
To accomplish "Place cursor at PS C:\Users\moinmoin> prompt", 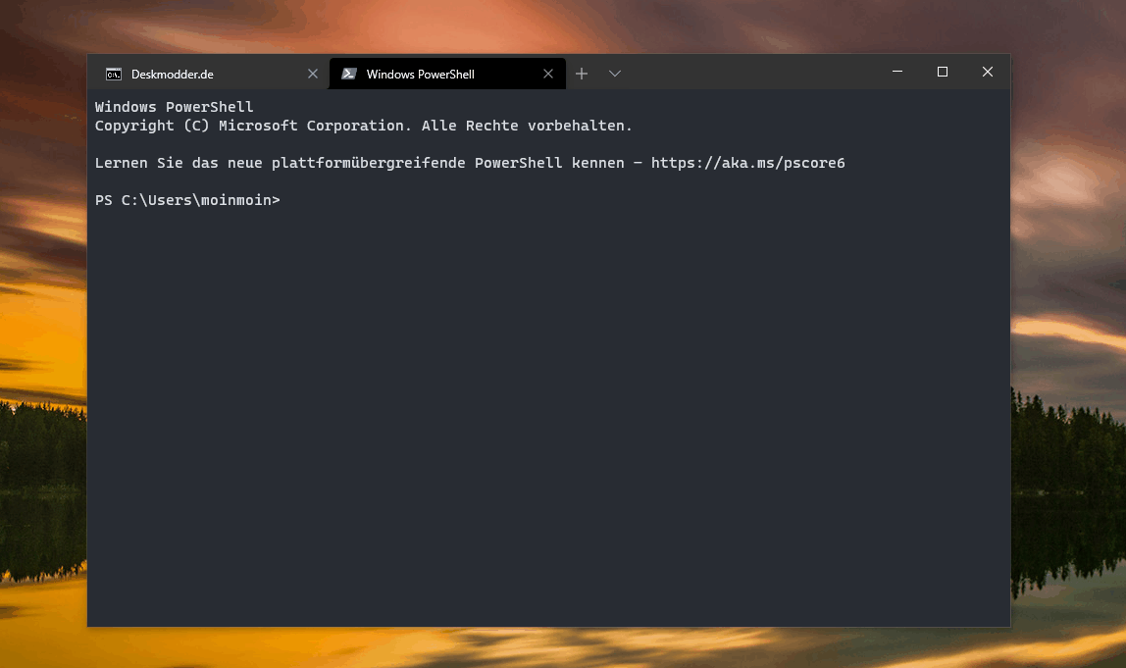I will pos(187,200).
